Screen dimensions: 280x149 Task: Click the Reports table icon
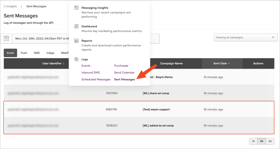[x=76, y=41]
